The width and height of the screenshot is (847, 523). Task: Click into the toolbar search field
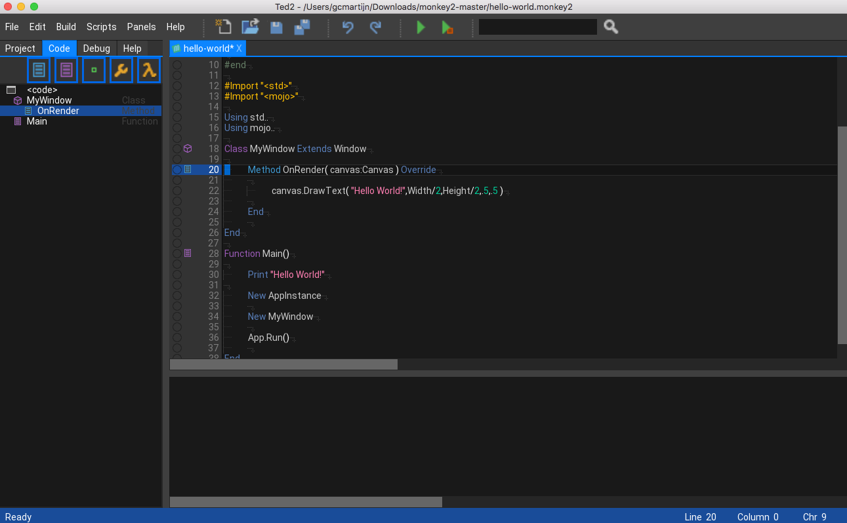(x=537, y=27)
